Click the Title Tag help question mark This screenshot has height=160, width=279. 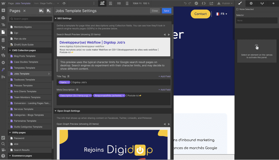tap(68, 76)
